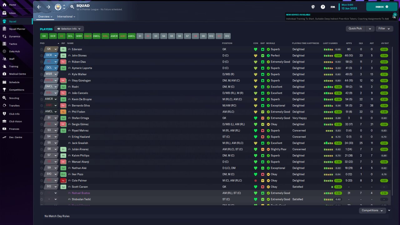This screenshot has width=400, height=225.
Task: Toggle the pick circle for Stefan Ortega
Action: [x=42, y=118]
